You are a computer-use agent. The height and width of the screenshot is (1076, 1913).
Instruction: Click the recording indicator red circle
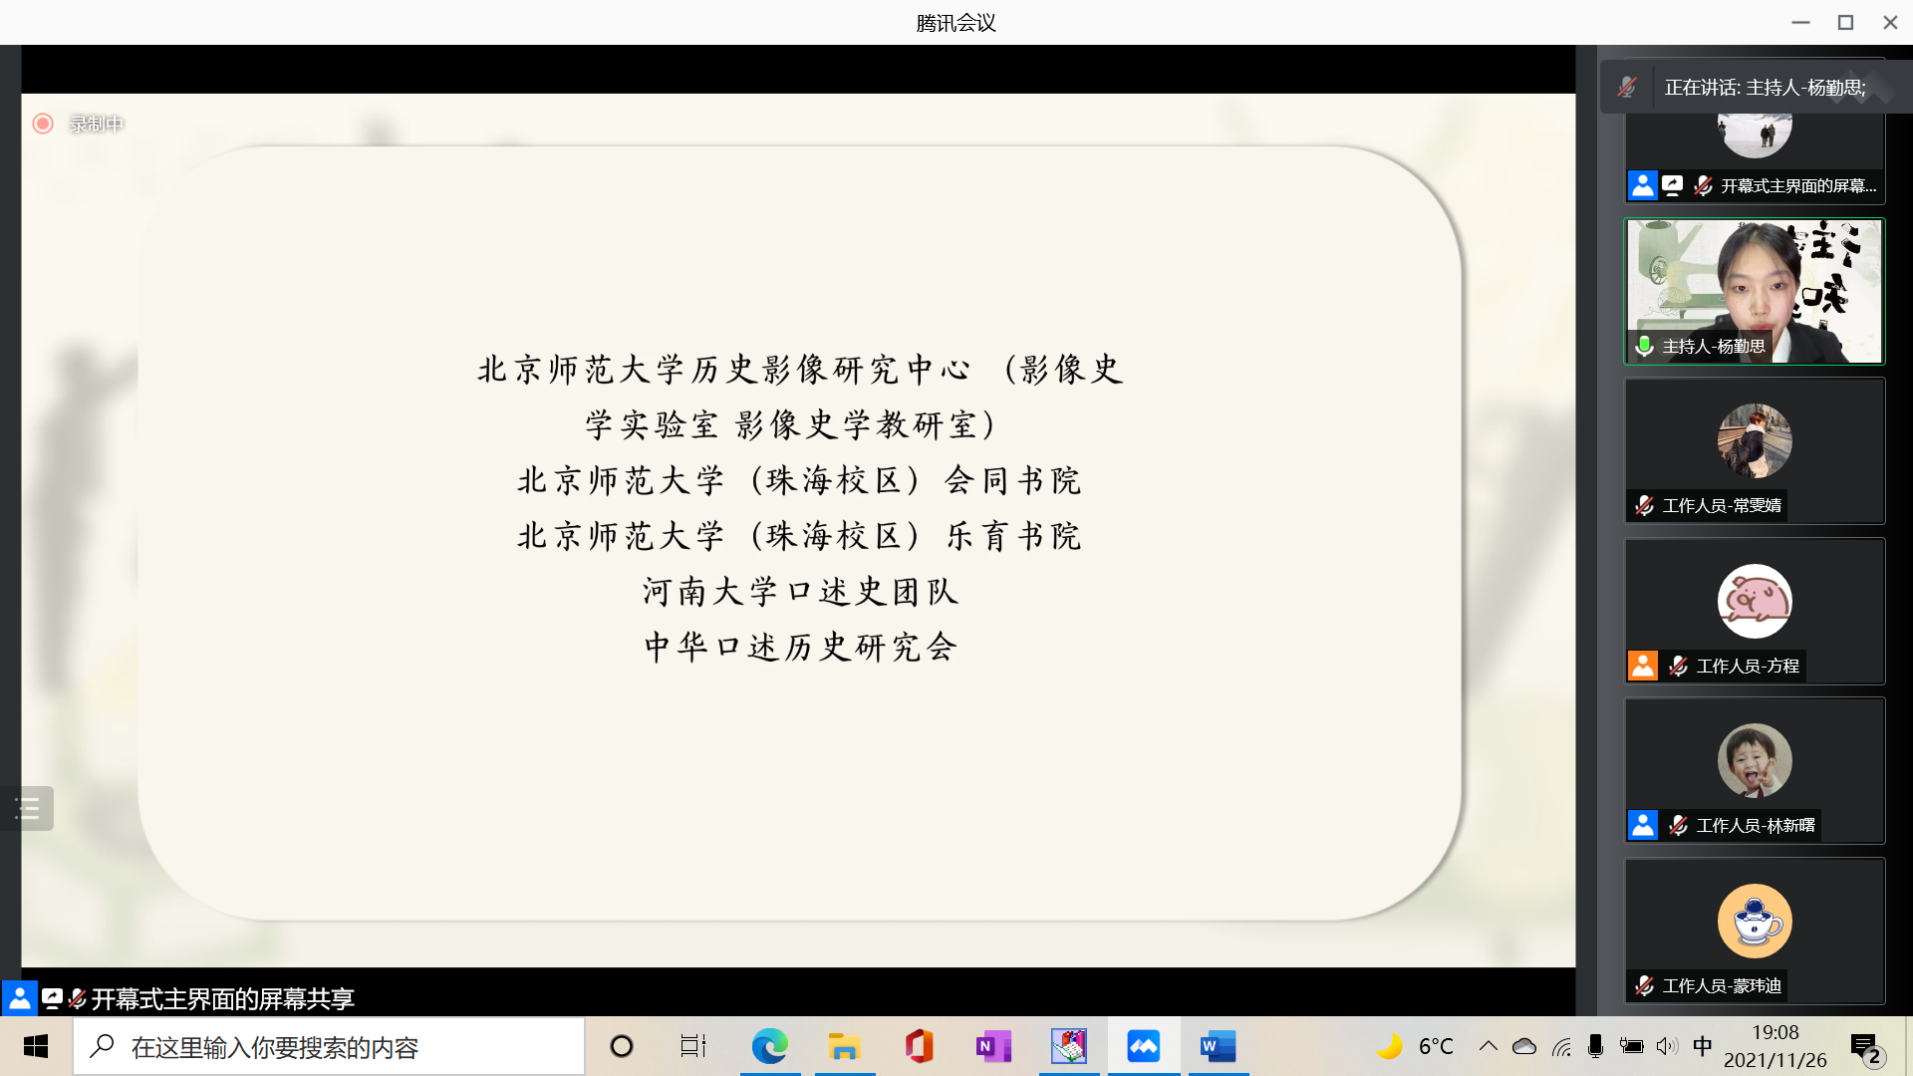pos(43,124)
